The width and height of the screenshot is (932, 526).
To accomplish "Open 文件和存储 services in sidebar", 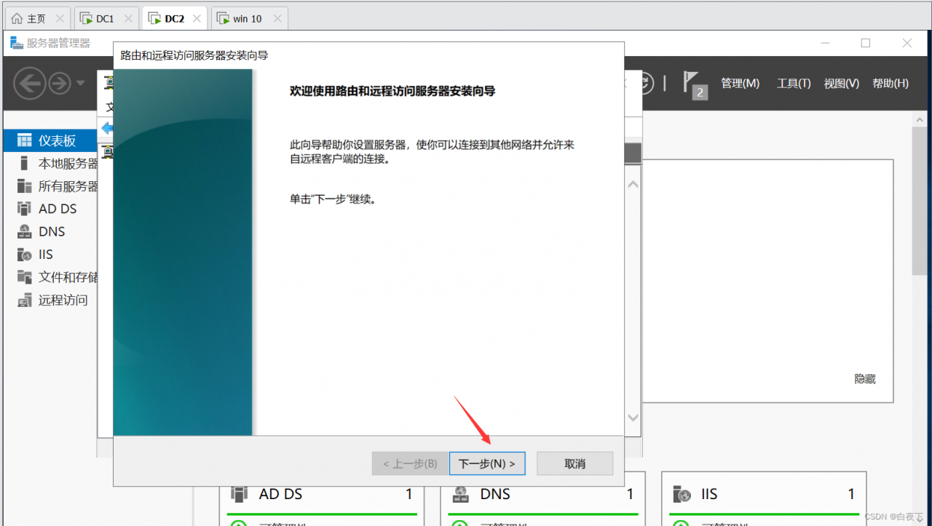I will tap(62, 276).
